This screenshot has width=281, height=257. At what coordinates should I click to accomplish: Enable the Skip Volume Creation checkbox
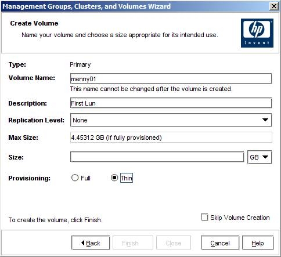pos(204,218)
